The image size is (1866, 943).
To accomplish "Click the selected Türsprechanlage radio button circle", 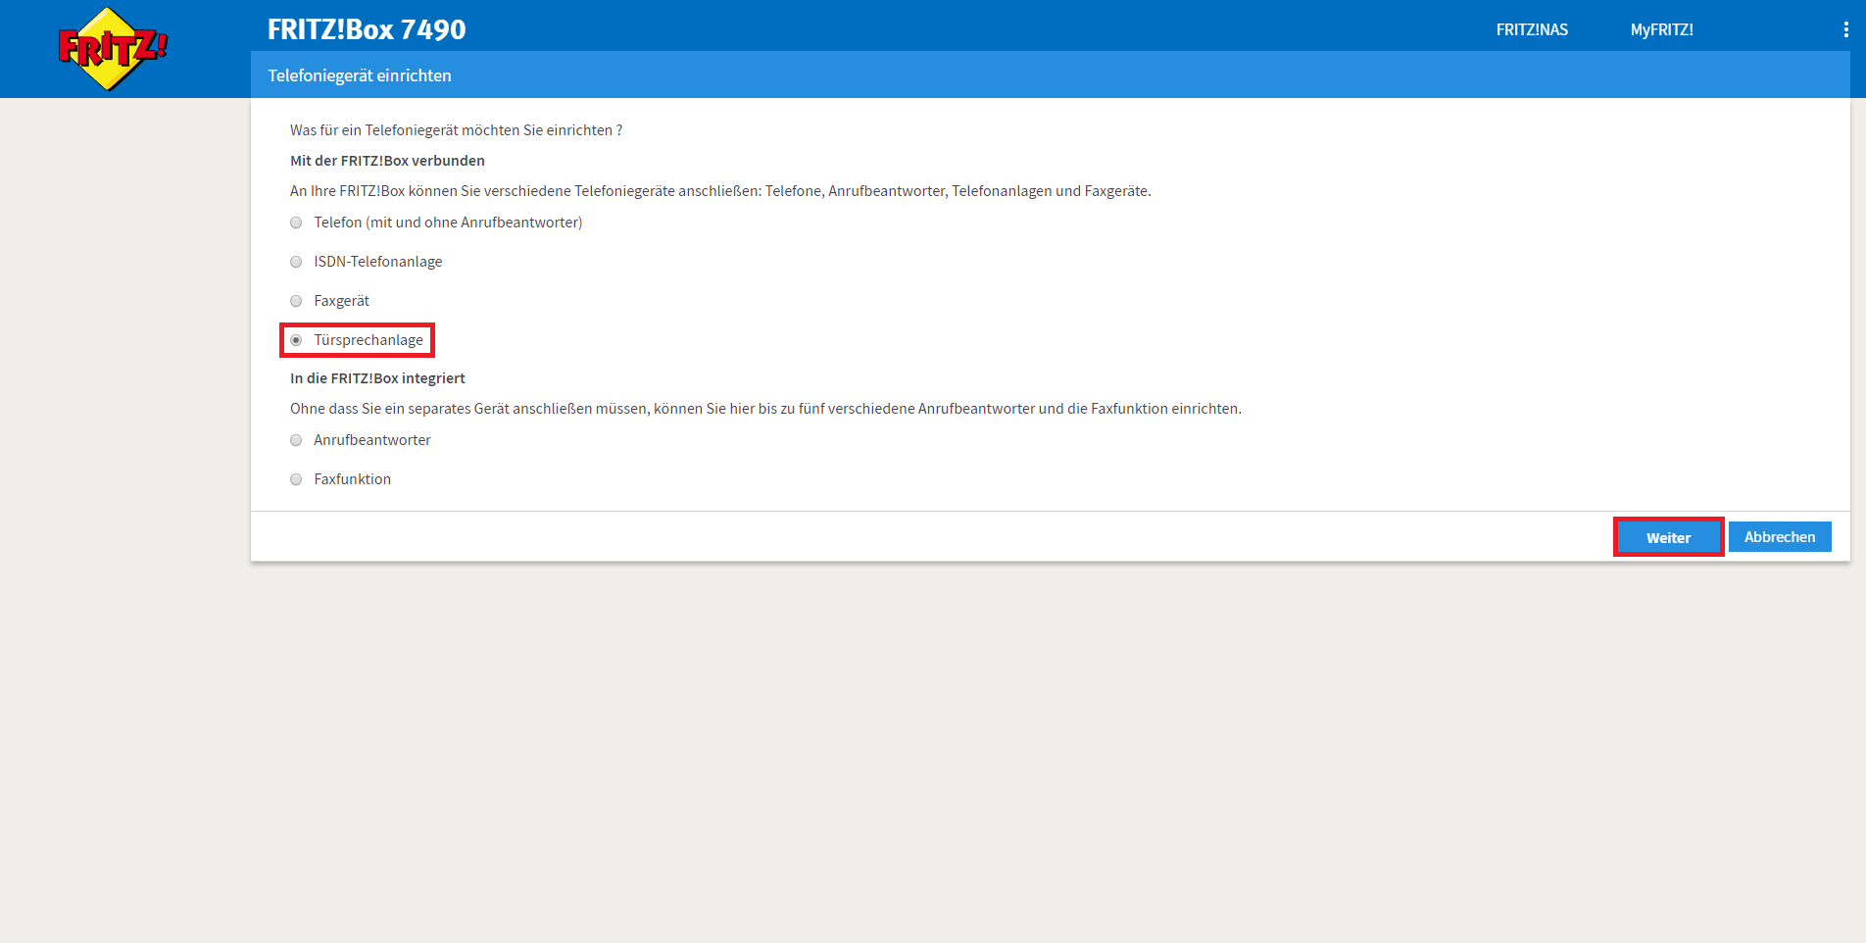I will [296, 340].
